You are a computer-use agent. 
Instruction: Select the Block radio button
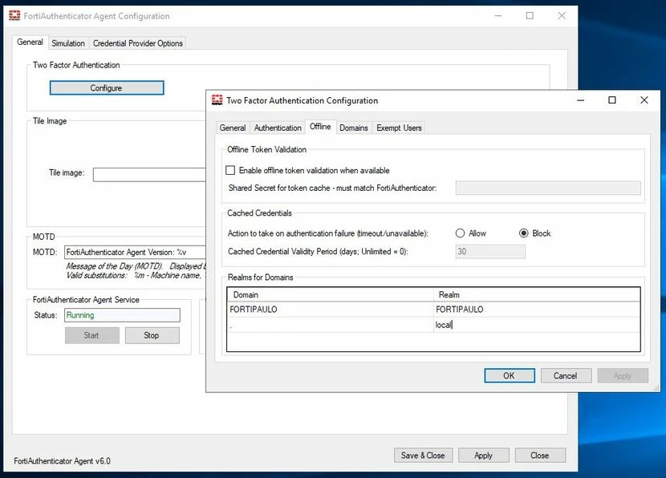pyautogui.click(x=524, y=233)
